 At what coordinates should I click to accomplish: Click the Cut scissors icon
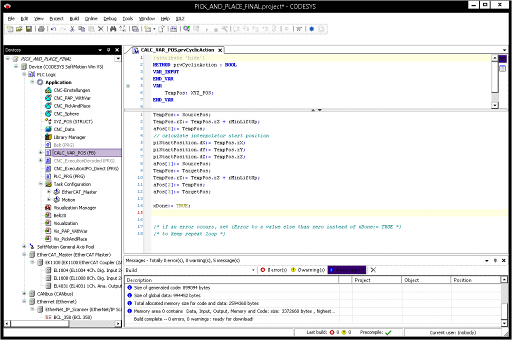pos(72,29)
